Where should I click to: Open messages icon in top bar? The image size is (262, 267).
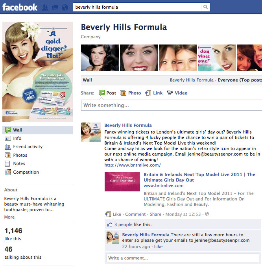(x=55, y=7)
